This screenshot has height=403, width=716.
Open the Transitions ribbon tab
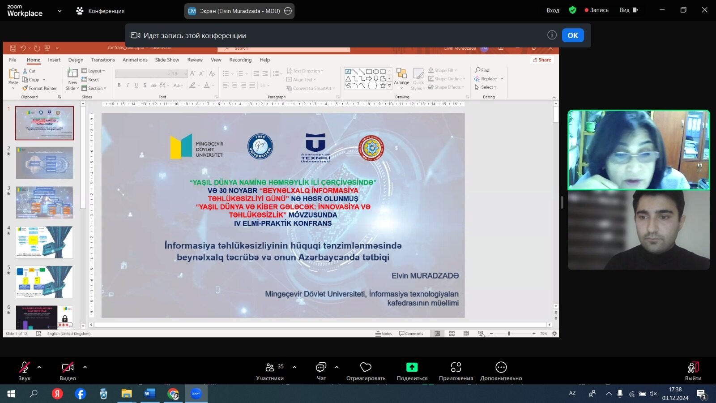click(103, 60)
